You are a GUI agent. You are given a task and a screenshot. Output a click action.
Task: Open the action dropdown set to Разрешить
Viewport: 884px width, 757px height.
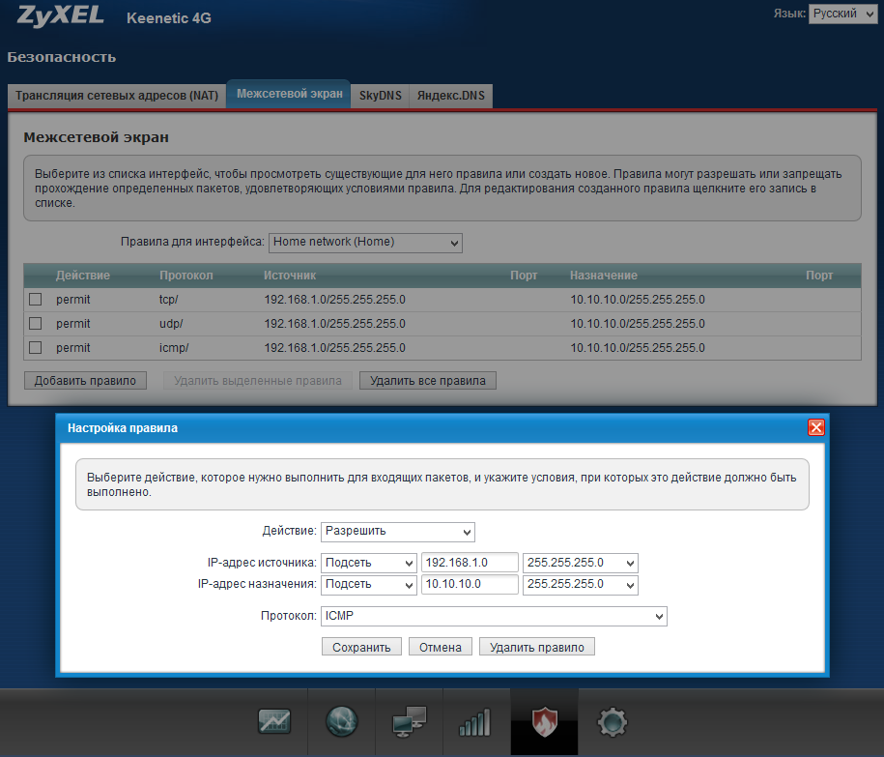(x=397, y=532)
